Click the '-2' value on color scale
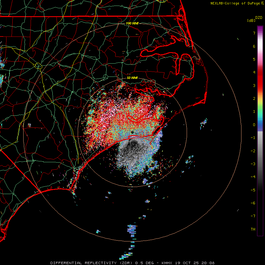 [x=253, y=151]
